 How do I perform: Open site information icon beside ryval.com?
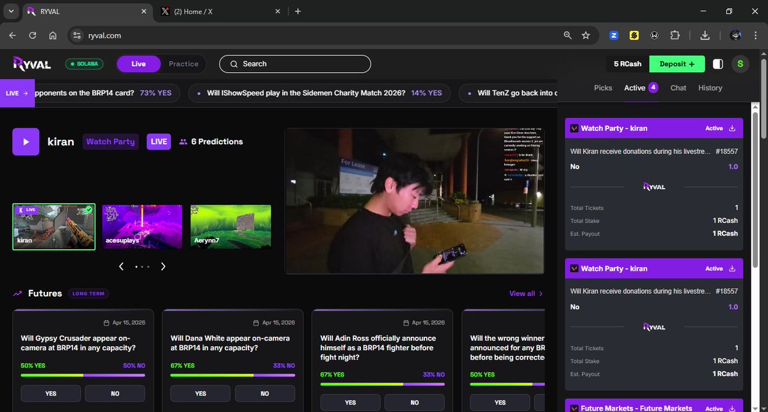tap(77, 36)
